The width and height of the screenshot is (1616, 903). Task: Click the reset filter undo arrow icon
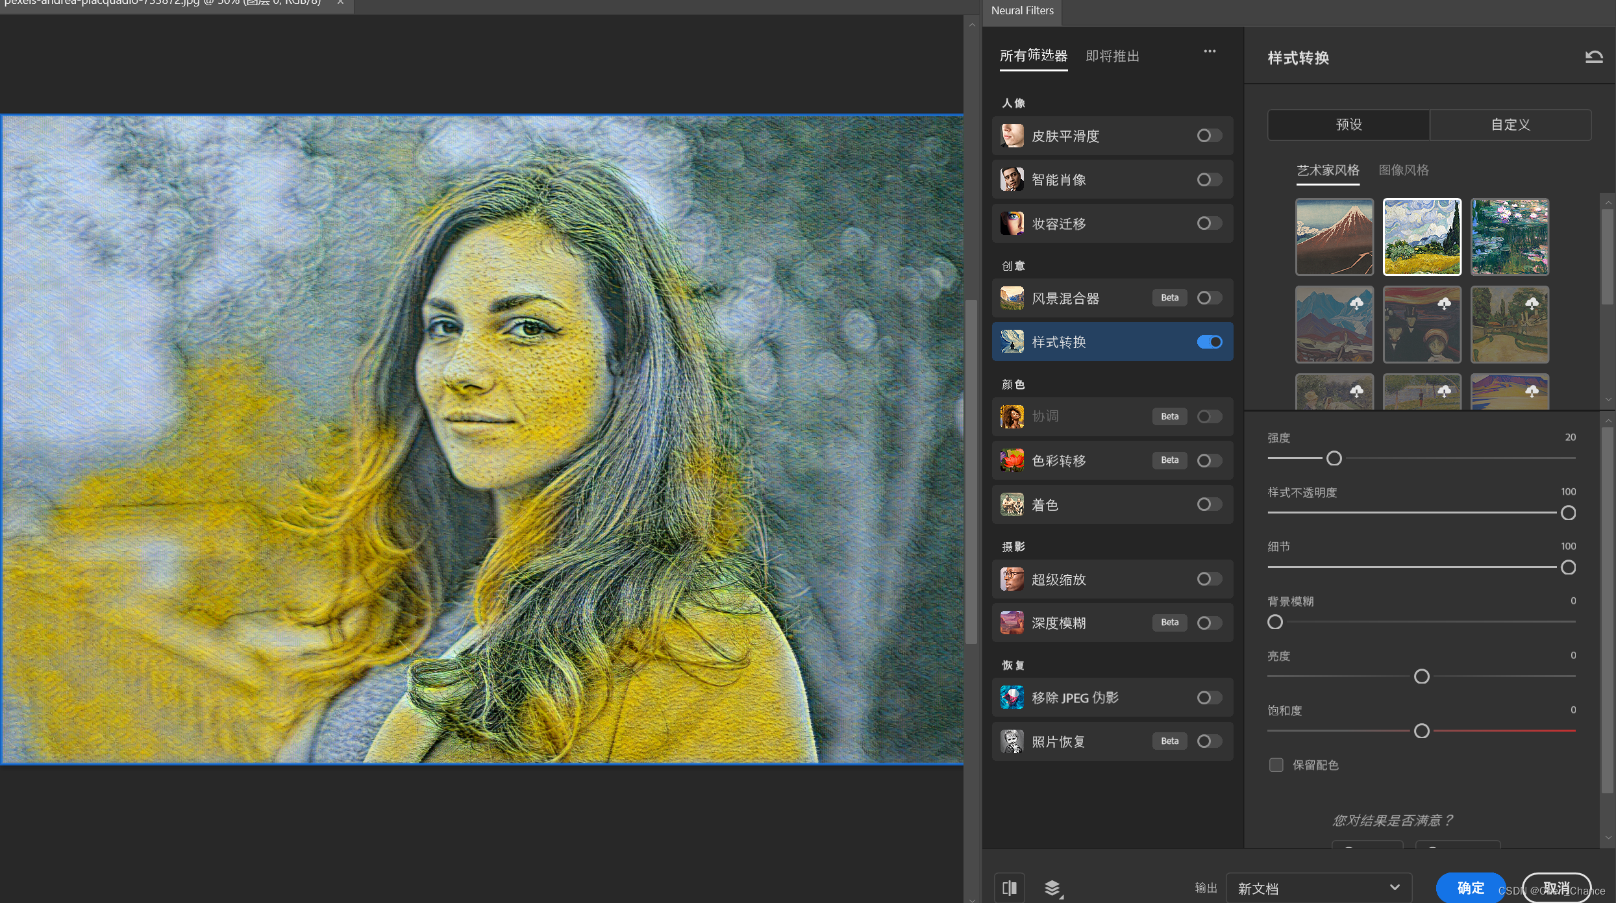click(1593, 57)
